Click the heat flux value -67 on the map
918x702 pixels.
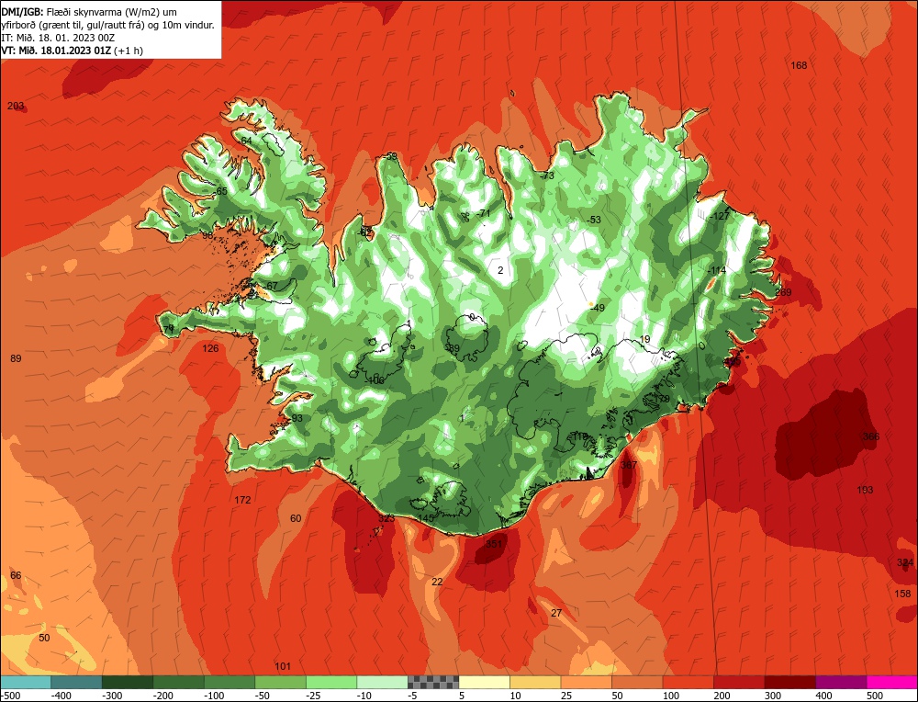tap(271, 286)
